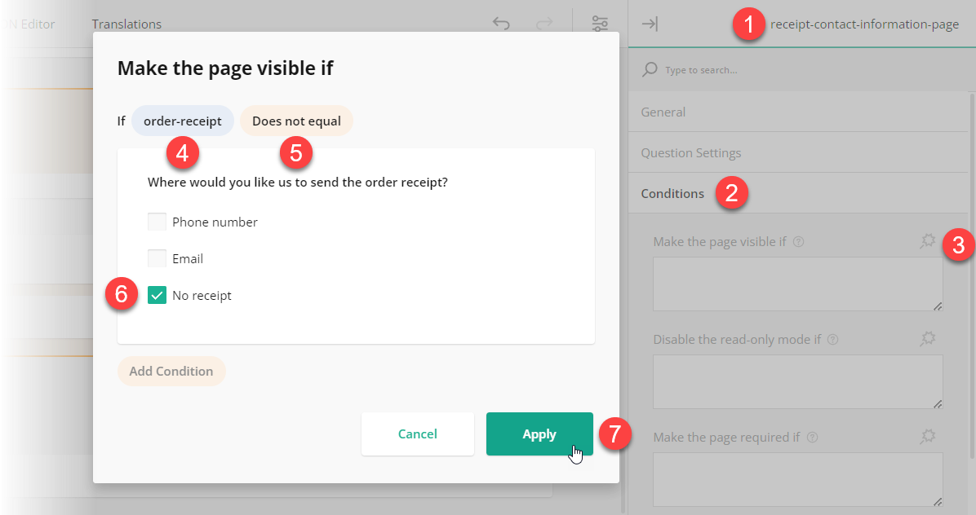This screenshot has height=515, width=976.
Task: Collapse the properties panel with the arrow icon
Action: tap(650, 24)
